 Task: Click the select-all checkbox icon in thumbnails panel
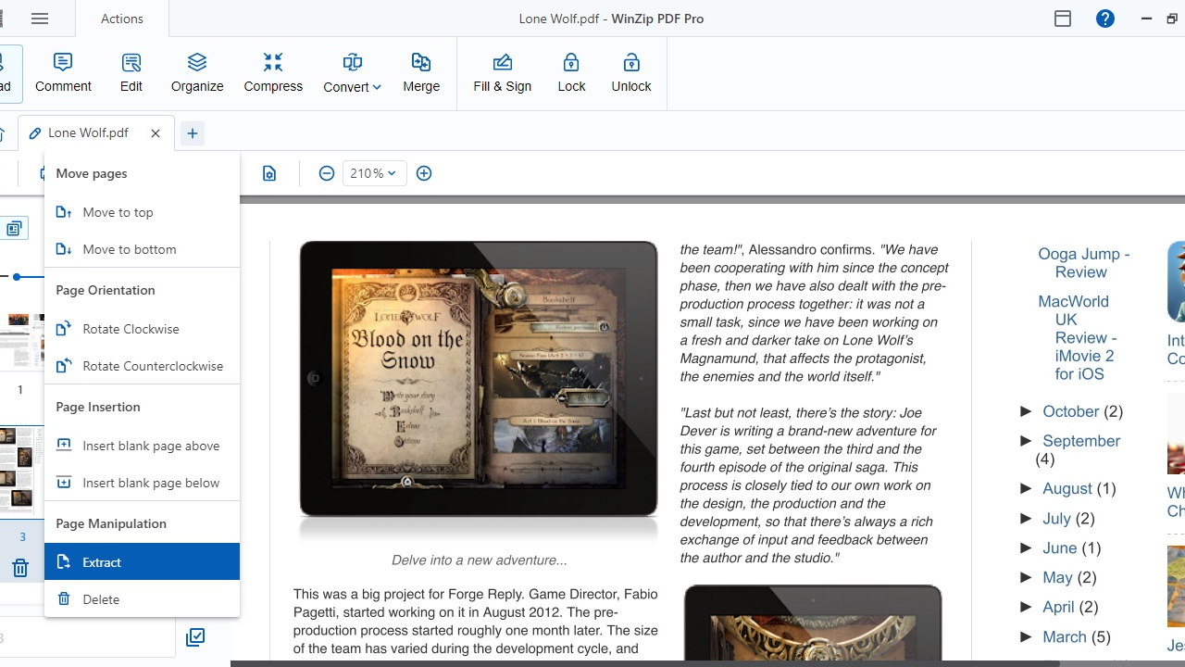[195, 637]
